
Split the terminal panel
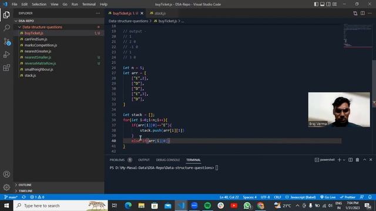pos(350,160)
